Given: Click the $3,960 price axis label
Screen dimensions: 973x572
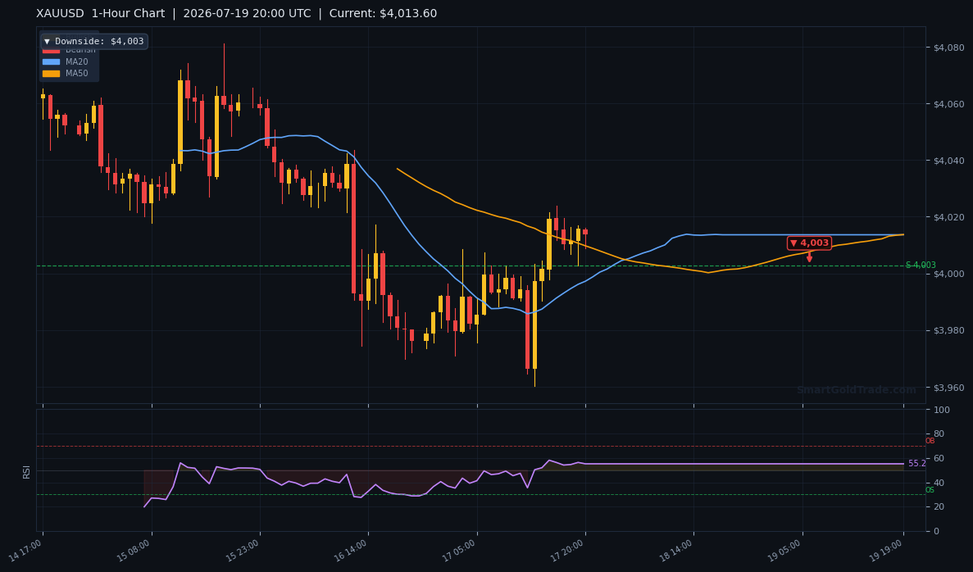Looking at the screenshot, I should (948, 388).
